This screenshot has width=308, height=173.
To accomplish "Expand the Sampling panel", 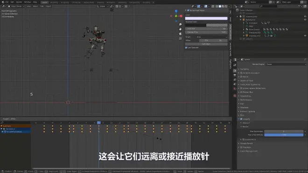I will click(x=245, y=69).
